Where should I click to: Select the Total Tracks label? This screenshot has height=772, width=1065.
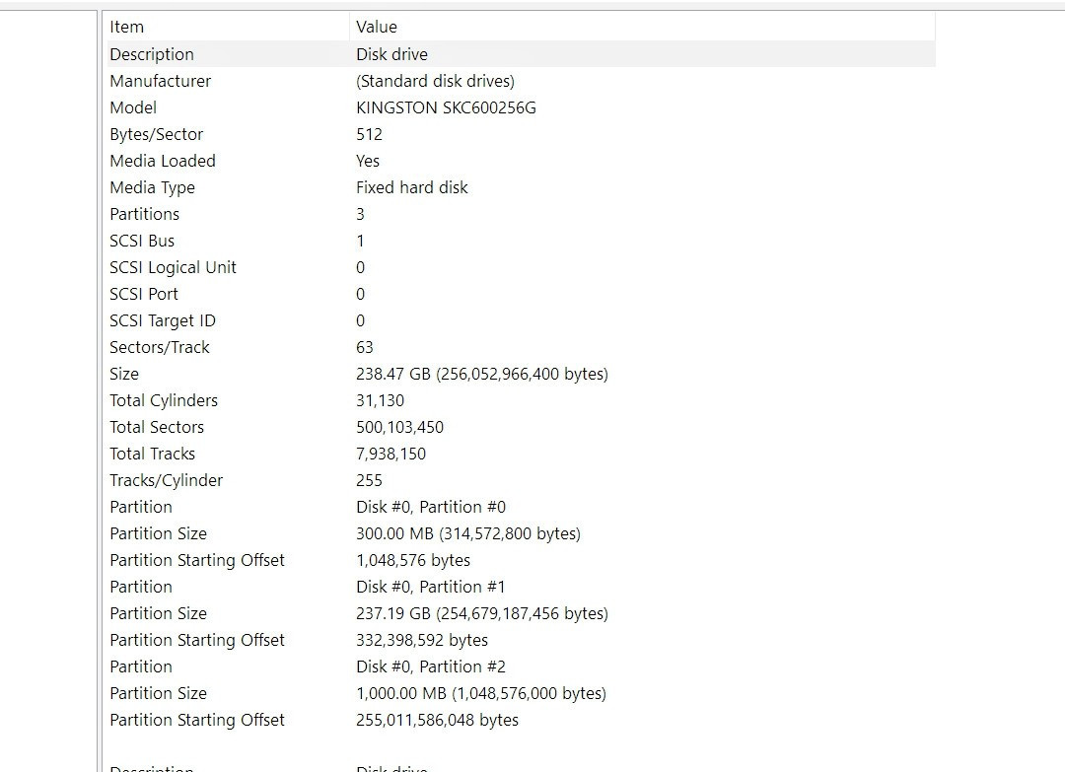pos(152,454)
